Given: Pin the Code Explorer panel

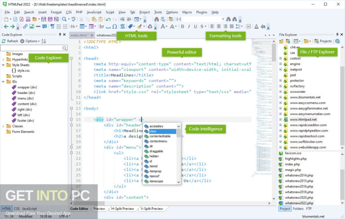Looking at the screenshot, I should [x=60, y=35].
